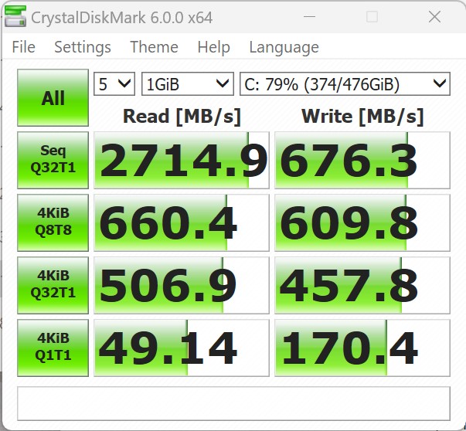Image resolution: width=466 pixels, height=431 pixels.
Task: Click the Seq read result 2714.9
Action: (x=182, y=160)
